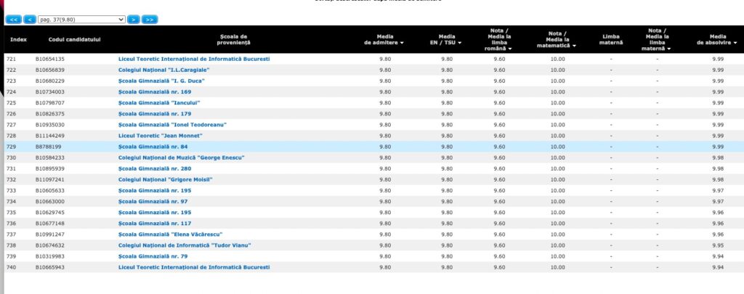This screenshot has width=744, height=294.
Task: Sort by Nota la limba română column
Action: (500, 40)
